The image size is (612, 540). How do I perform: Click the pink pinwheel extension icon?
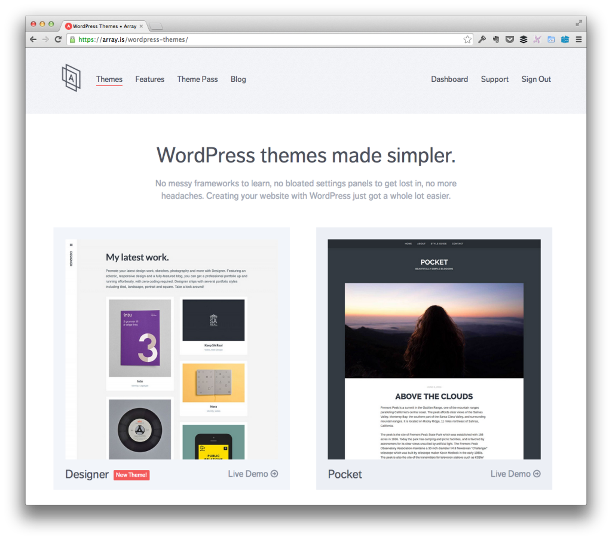[x=537, y=39]
